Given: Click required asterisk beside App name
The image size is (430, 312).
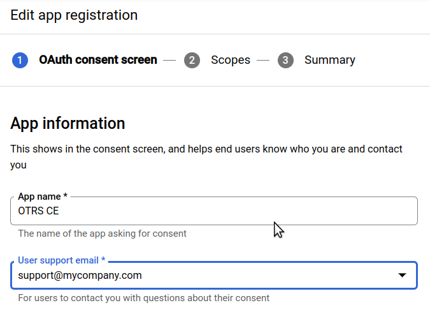Looking at the screenshot, I should (65, 195).
